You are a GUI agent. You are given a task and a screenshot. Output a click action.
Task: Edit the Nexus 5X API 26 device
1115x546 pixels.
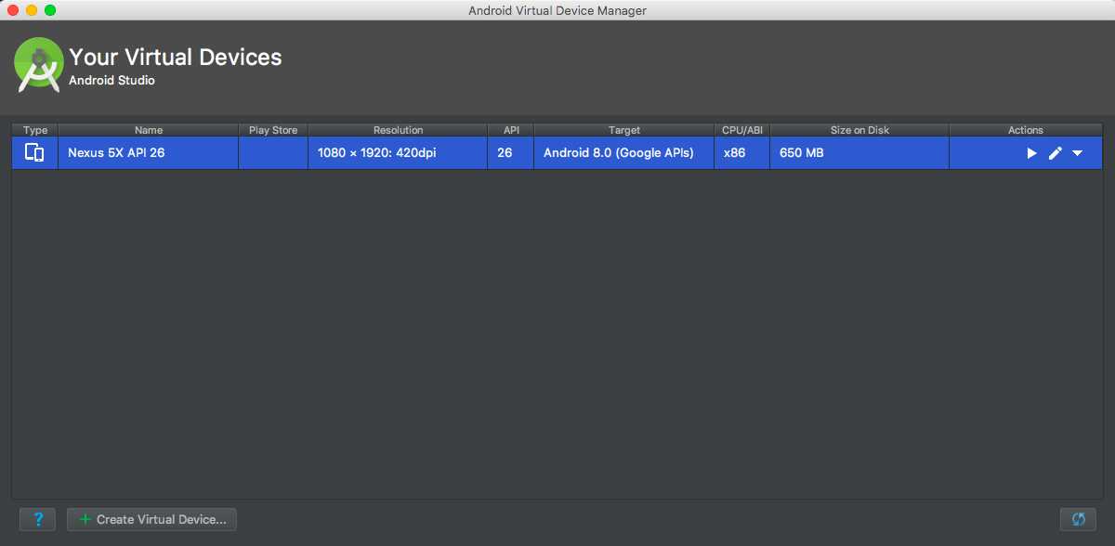(1055, 153)
